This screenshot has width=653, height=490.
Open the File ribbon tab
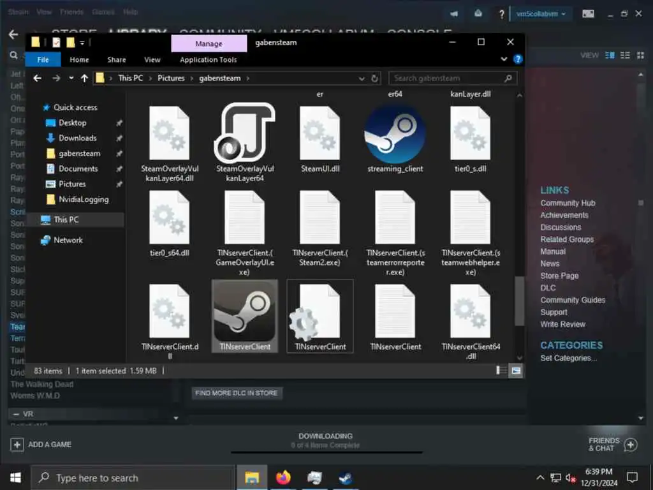click(43, 59)
